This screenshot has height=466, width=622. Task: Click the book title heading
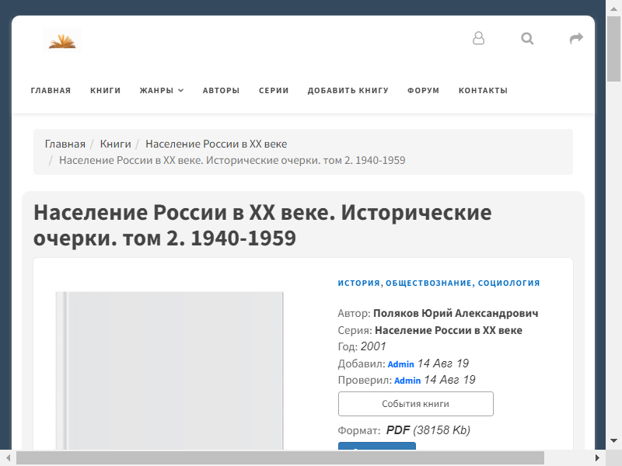point(263,225)
